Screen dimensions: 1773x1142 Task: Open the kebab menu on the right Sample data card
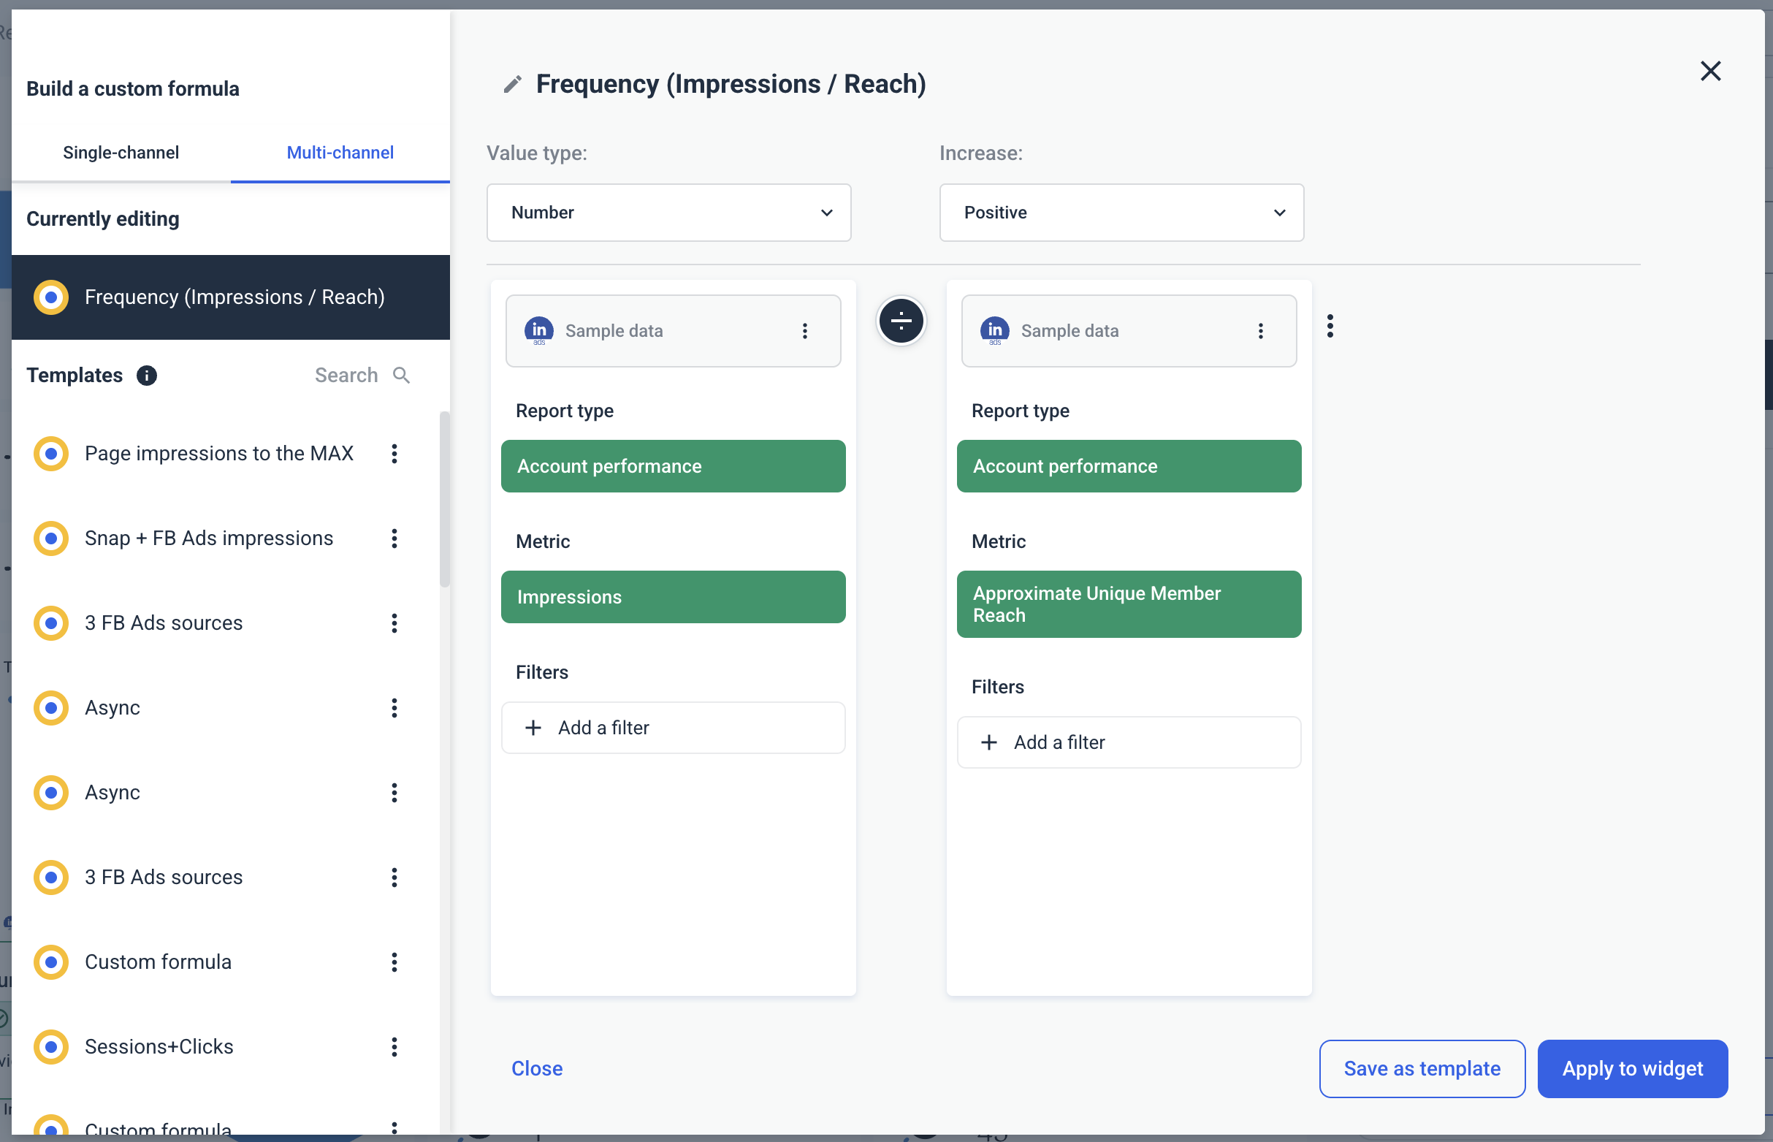coord(1261,331)
